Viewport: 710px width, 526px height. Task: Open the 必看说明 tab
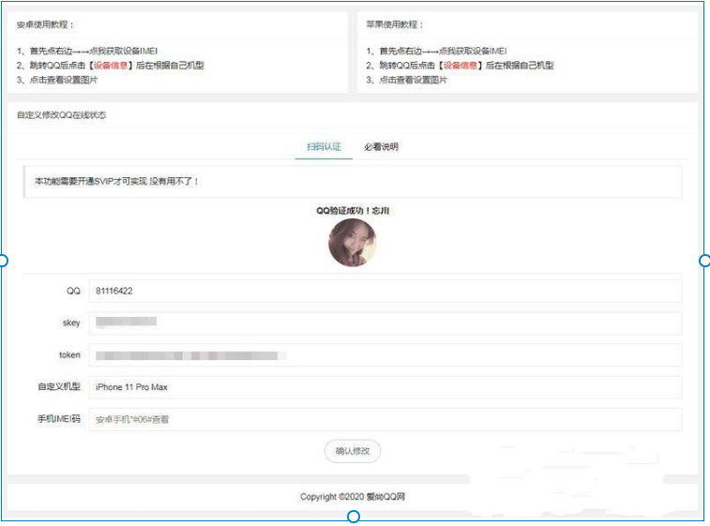pyautogui.click(x=381, y=147)
